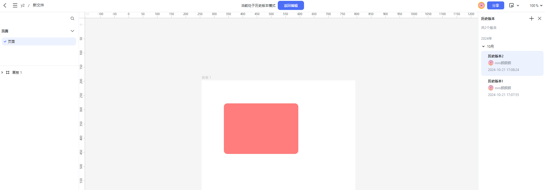Click the 分享 share button

click(x=496, y=5)
